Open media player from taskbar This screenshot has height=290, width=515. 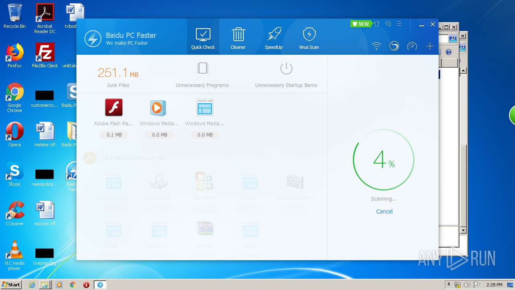(59, 285)
